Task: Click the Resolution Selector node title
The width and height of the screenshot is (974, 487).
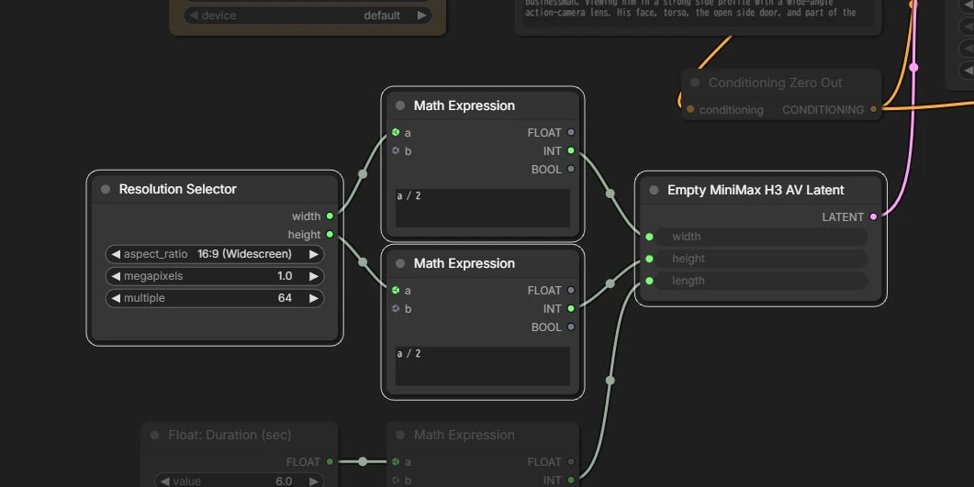Action: click(x=178, y=189)
